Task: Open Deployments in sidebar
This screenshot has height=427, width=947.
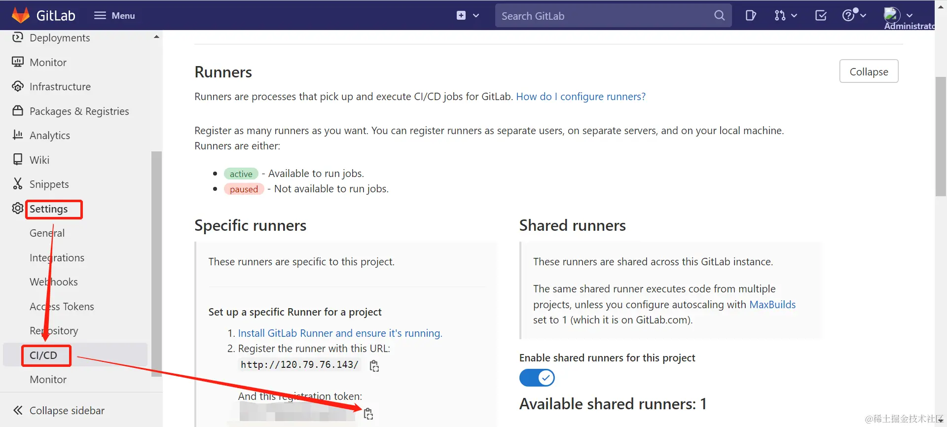Action: pos(60,38)
